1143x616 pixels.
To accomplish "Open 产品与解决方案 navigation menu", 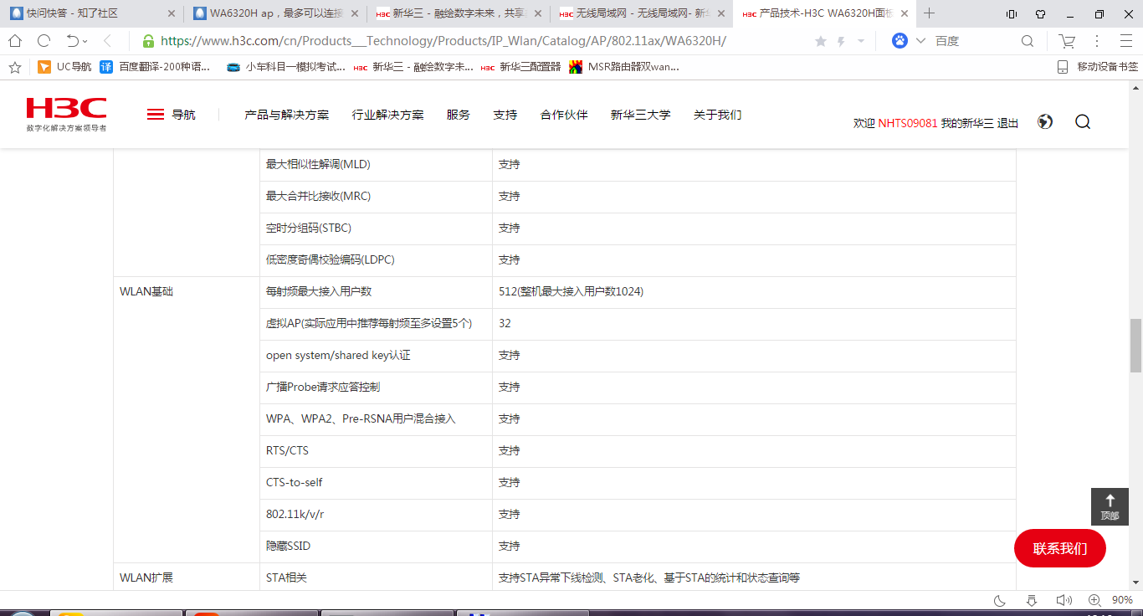I will click(286, 115).
